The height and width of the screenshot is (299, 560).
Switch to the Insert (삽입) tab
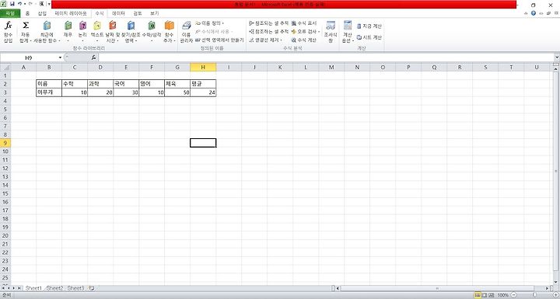[42, 13]
